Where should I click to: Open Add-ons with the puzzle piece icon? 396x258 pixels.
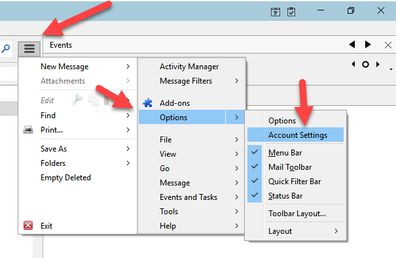pyautogui.click(x=147, y=103)
